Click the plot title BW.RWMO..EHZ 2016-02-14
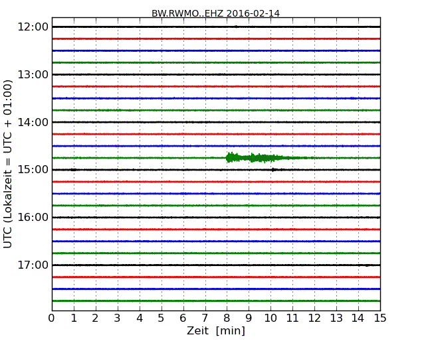432x345 pixels. (216, 13)
